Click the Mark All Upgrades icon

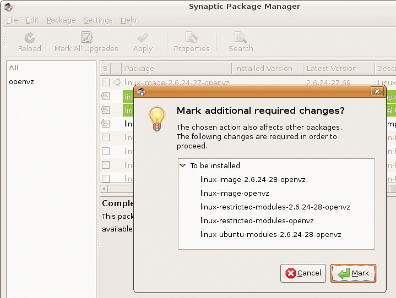pos(86,37)
